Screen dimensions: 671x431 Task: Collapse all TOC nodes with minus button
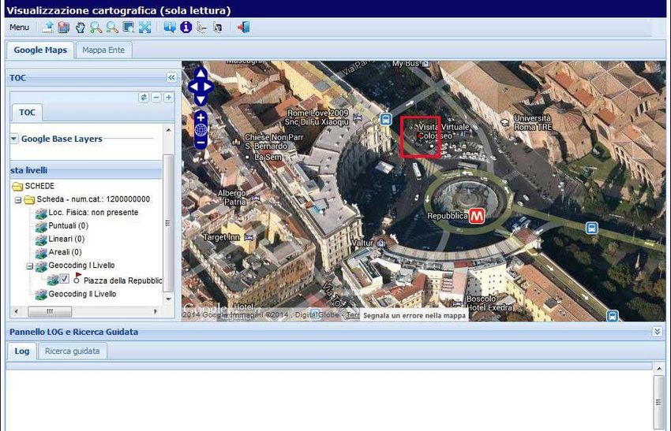coord(156,98)
